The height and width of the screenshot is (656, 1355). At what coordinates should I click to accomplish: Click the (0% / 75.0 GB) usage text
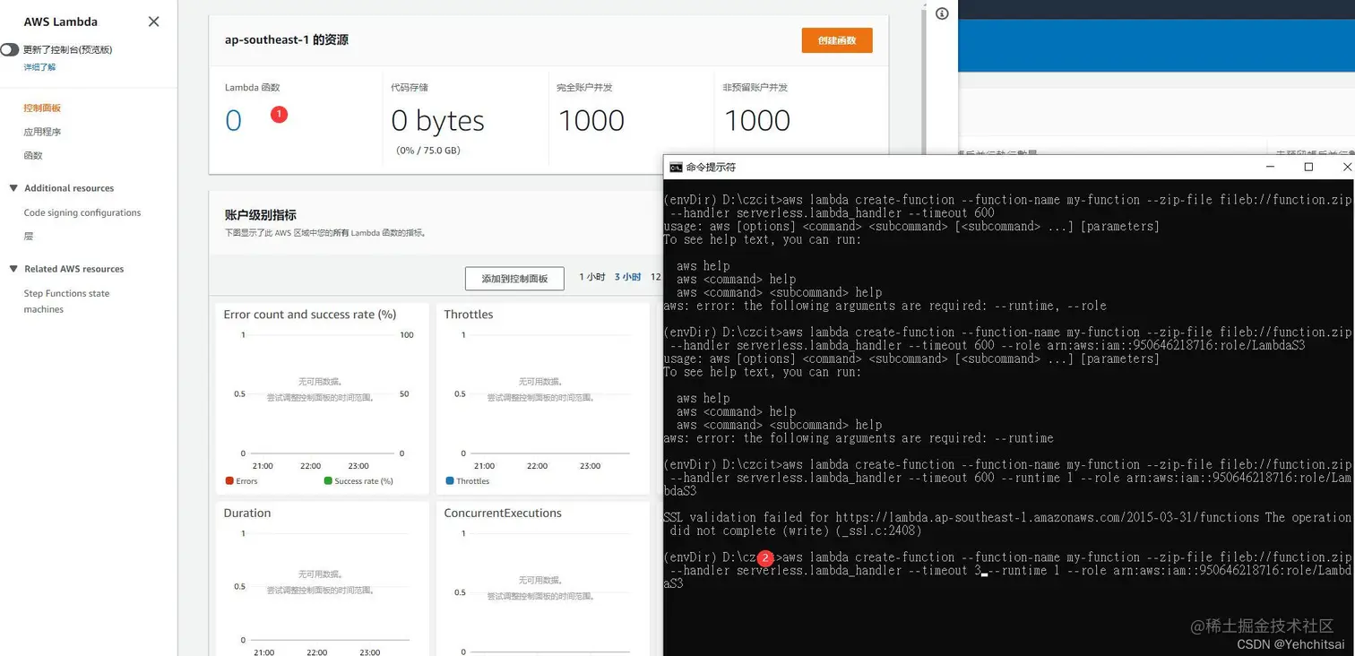tap(428, 151)
